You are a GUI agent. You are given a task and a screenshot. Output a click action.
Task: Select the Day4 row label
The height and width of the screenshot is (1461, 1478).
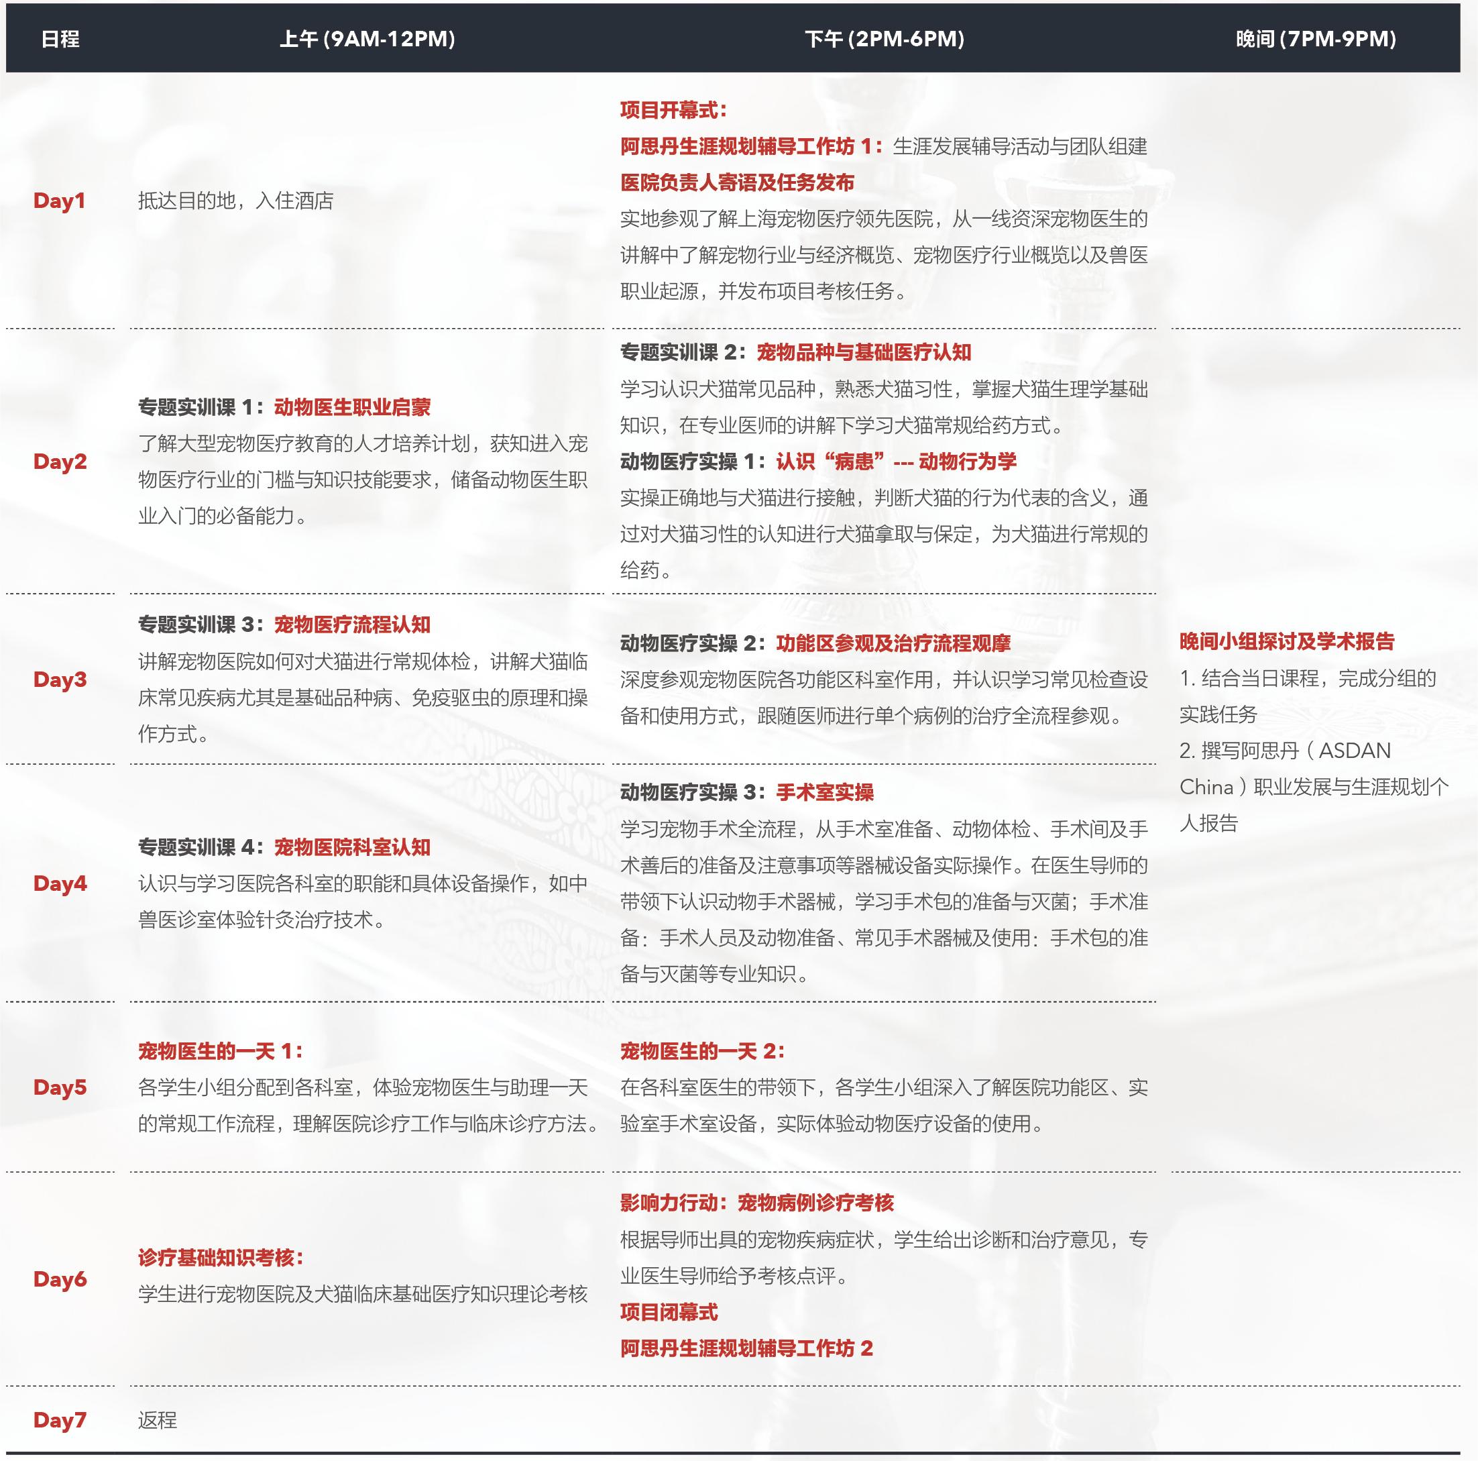(60, 883)
